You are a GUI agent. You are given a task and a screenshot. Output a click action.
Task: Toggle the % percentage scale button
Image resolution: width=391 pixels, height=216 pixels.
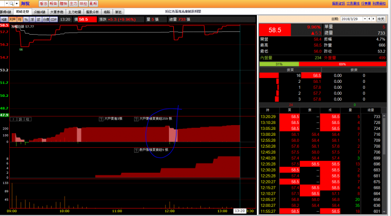[x=26, y=19]
